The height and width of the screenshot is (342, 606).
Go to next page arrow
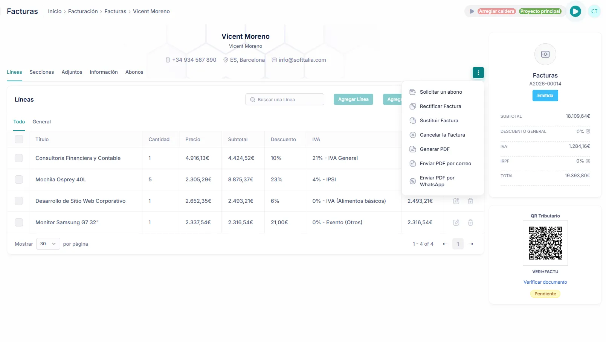(x=471, y=244)
